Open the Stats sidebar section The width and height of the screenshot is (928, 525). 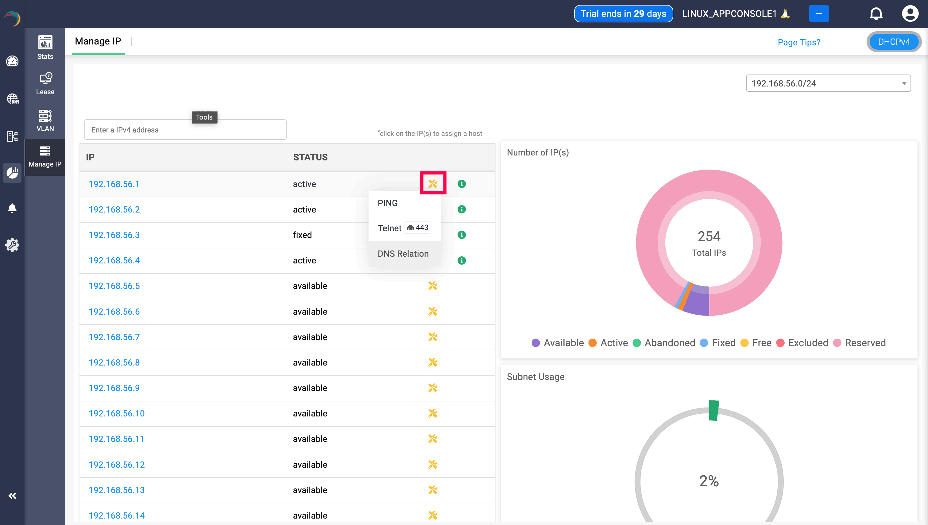45,47
